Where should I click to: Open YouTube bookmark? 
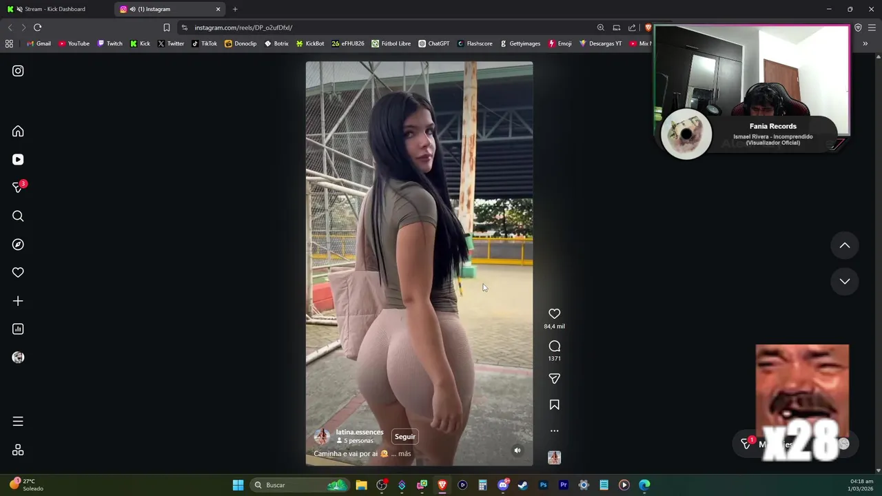pos(74,43)
